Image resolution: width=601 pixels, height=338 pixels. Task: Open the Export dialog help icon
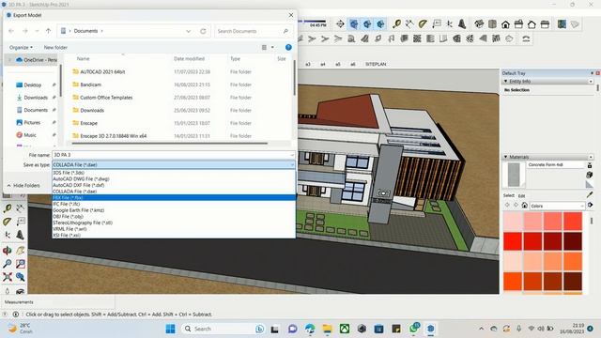(x=288, y=47)
